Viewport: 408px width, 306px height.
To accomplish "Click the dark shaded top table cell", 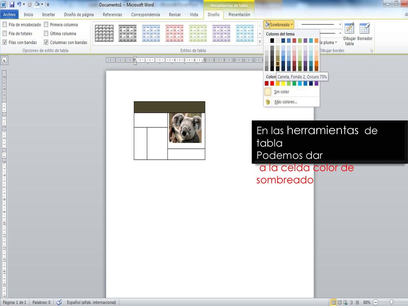I will (x=169, y=107).
